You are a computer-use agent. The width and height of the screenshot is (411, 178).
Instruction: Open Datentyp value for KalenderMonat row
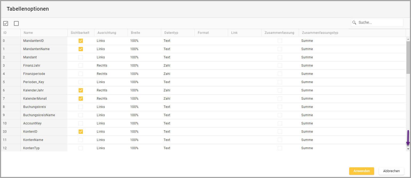point(167,99)
